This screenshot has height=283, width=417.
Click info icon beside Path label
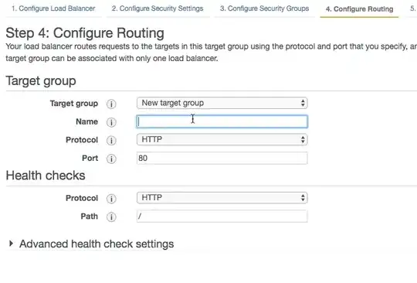pyautogui.click(x=111, y=217)
